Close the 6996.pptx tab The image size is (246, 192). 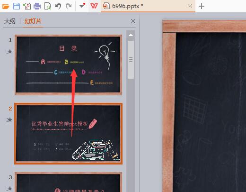190,6
